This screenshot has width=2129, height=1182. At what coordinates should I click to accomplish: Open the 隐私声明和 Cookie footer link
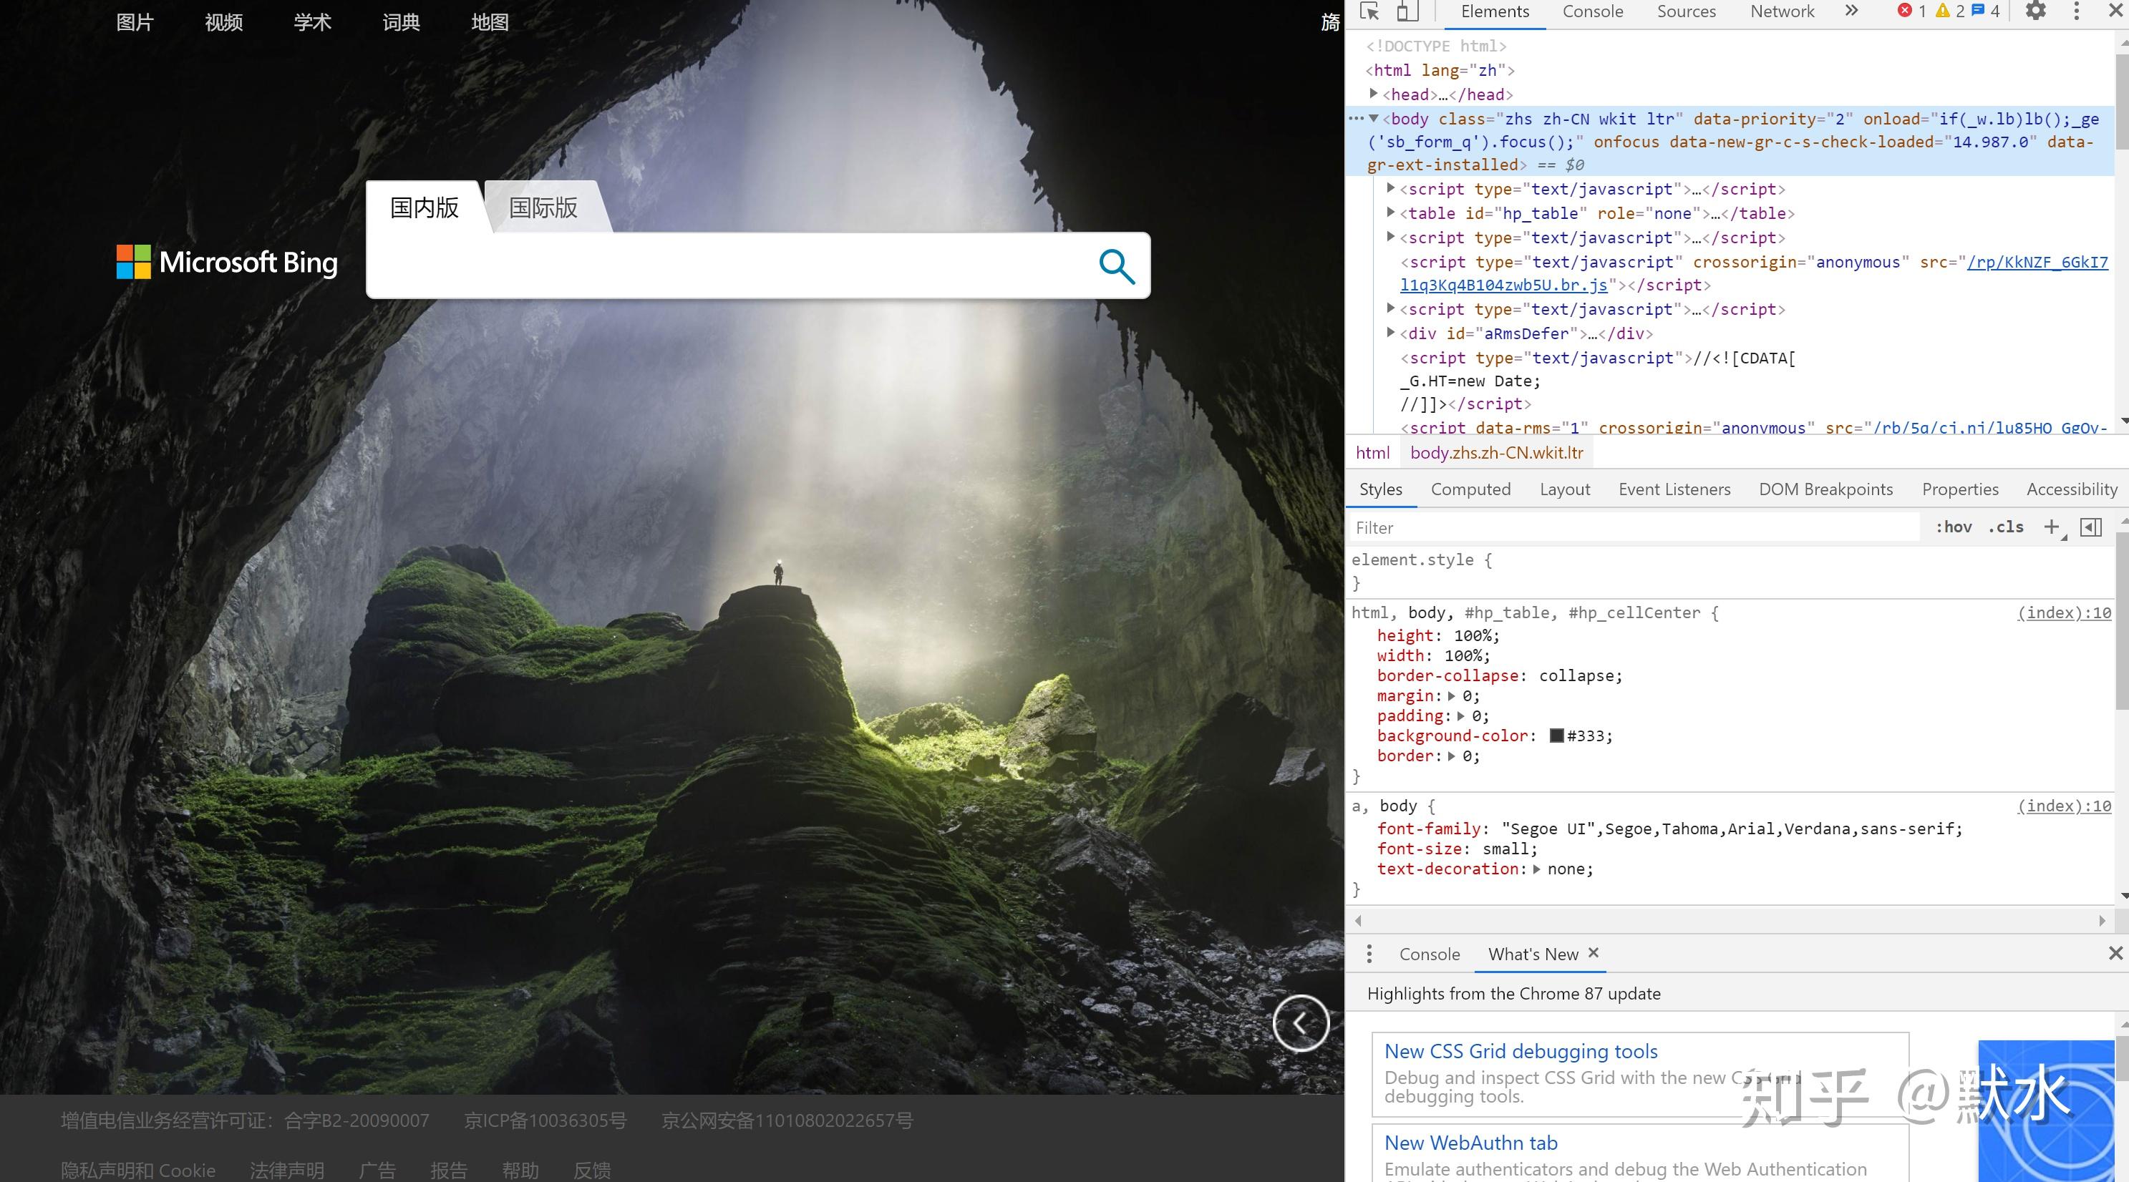[138, 1171]
